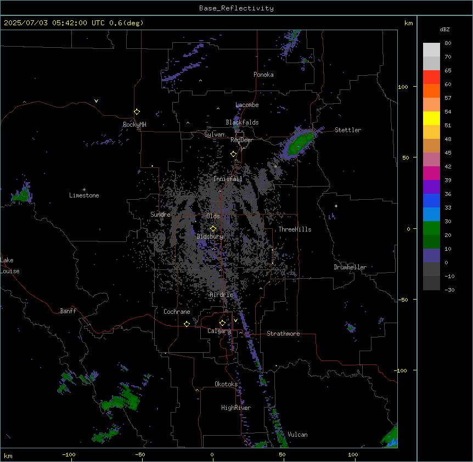Click the Stettler label
Viewport: 473px width, 462px height.
point(348,130)
